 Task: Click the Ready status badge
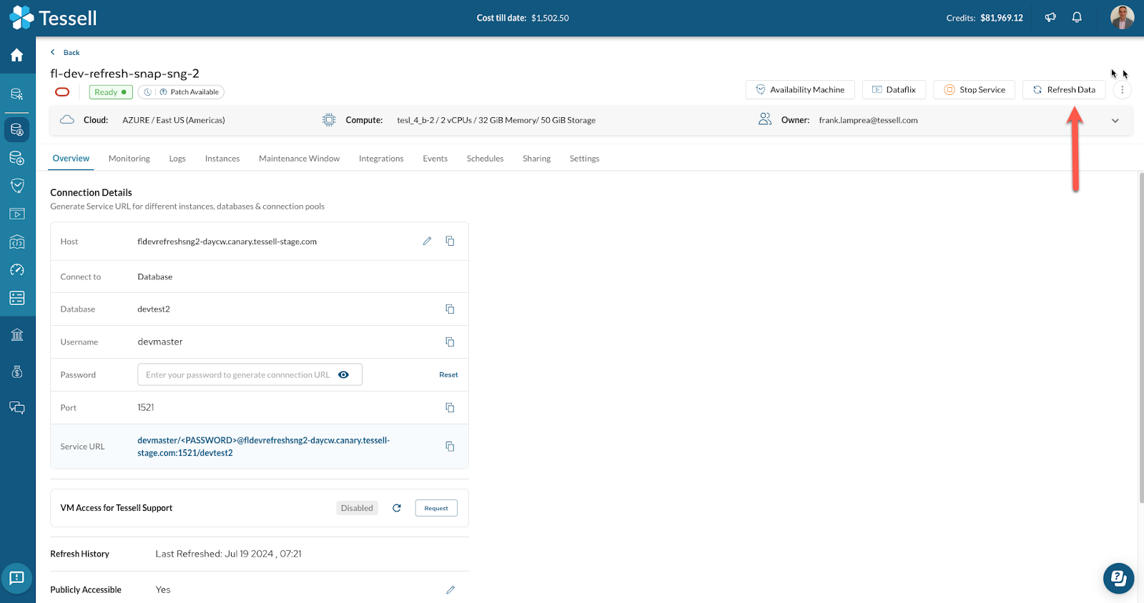111,92
